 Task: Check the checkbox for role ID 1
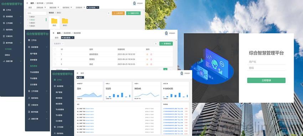coord(55,54)
